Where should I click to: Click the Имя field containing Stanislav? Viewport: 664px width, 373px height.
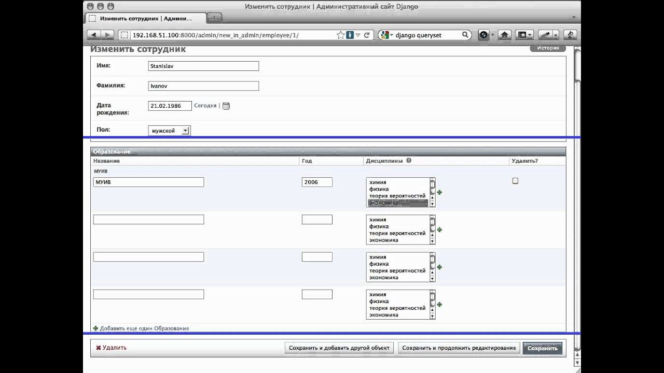[203, 66]
